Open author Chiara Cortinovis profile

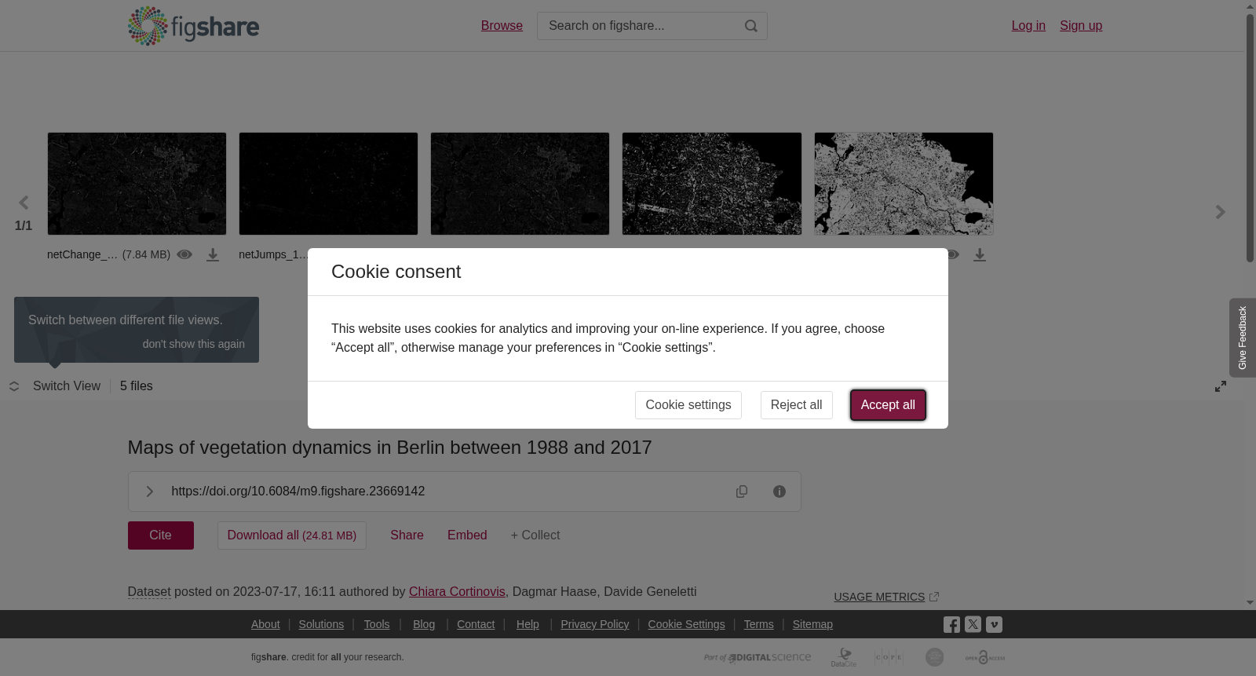457,592
